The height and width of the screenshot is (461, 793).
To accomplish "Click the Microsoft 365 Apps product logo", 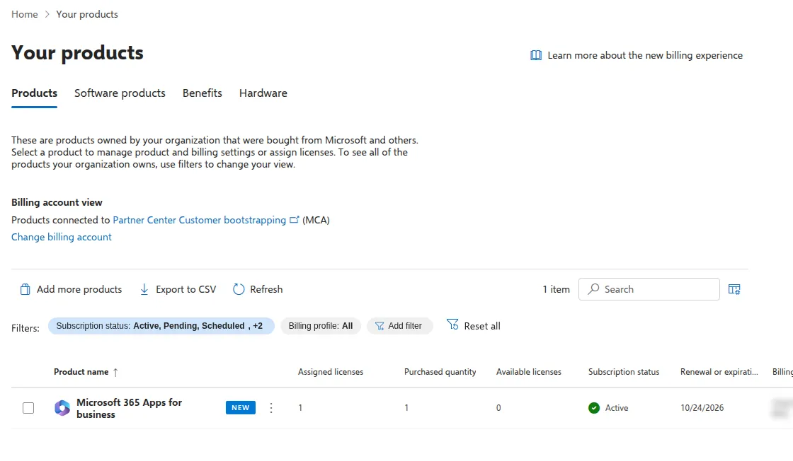I will [x=62, y=408].
